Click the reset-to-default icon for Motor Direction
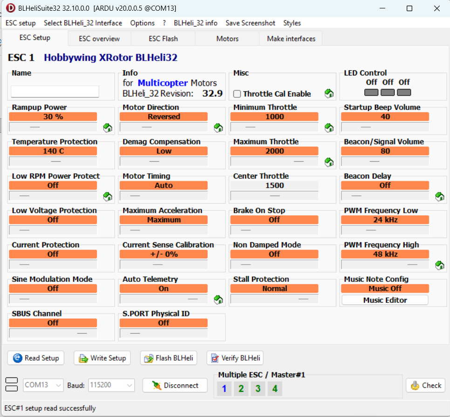 pos(218,128)
